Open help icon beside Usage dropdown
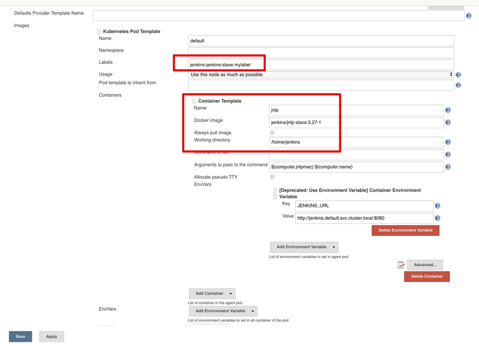 coord(458,75)
